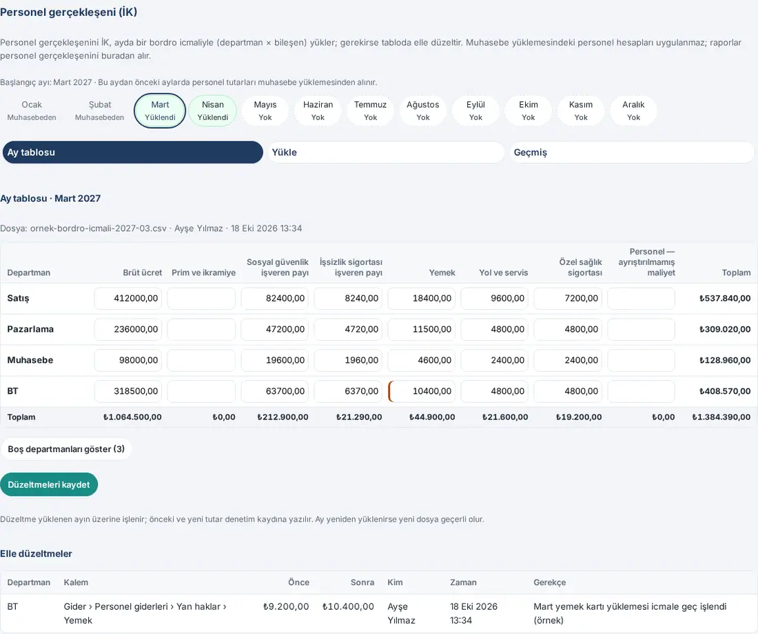
Task: Edit Pazarlama Brüt ücret field 236000,00
Action: click(128, 330)
